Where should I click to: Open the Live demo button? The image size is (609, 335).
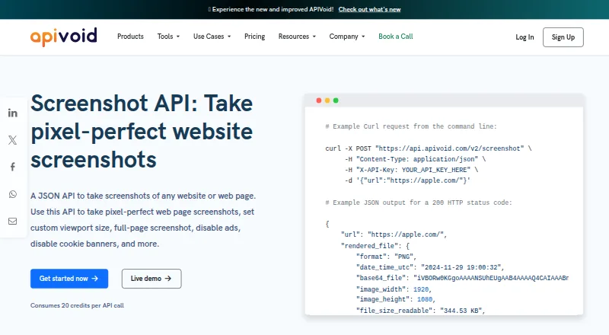point(151,279)
